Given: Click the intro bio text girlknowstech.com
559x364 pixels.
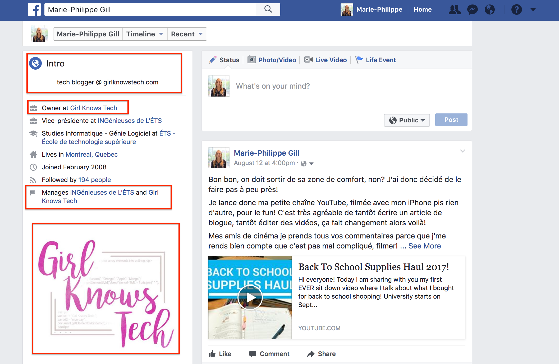Looking at the screenshot, I should 108,82.
